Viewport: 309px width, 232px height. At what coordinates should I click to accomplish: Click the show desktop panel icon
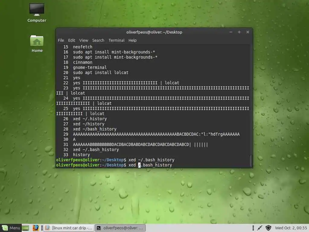tap(26, 228)
